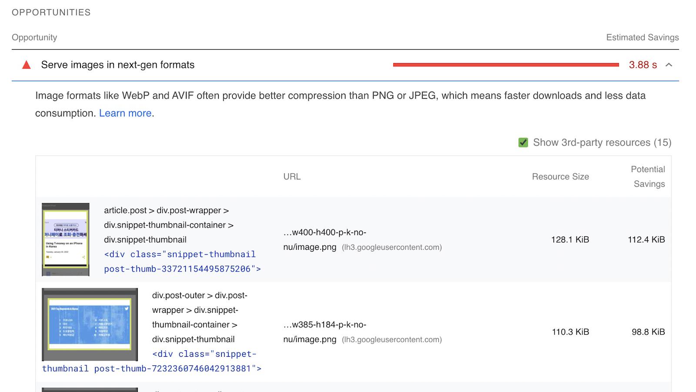Click the 3.88 s estimated savings value
696x392 pixels.
point(643,65)
